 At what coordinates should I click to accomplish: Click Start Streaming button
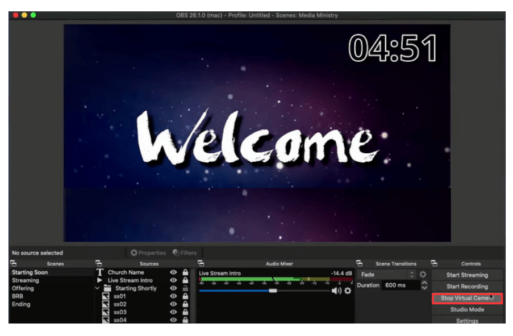coord(467,275)
